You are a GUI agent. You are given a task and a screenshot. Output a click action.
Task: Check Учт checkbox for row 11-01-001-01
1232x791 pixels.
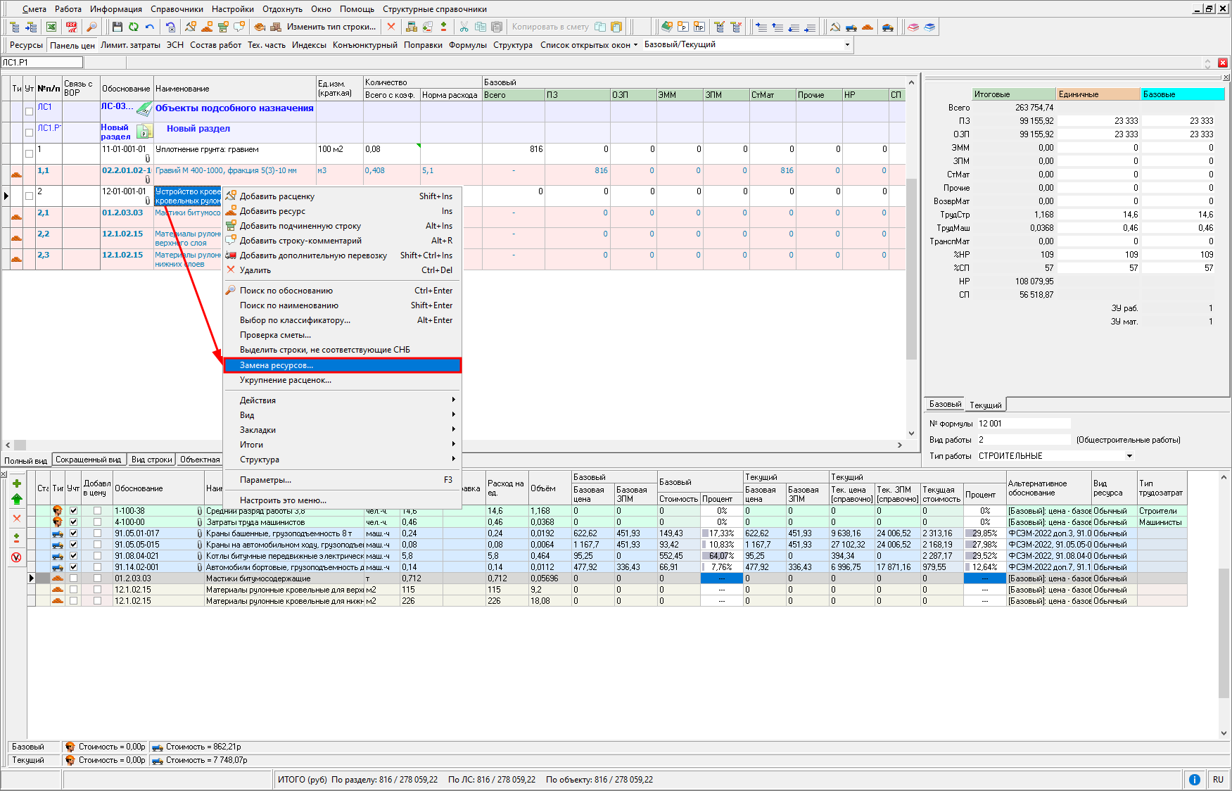[29, 153]
